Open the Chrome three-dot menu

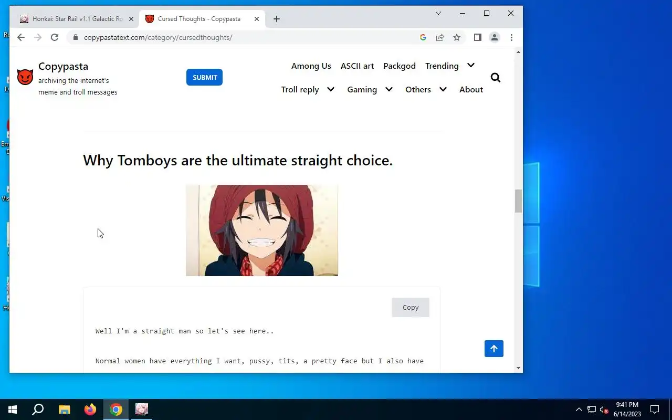click(511, 37)
